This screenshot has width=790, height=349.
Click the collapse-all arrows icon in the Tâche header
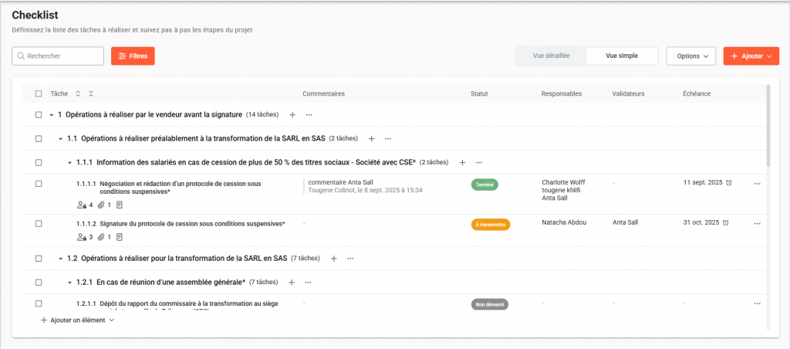91,94
